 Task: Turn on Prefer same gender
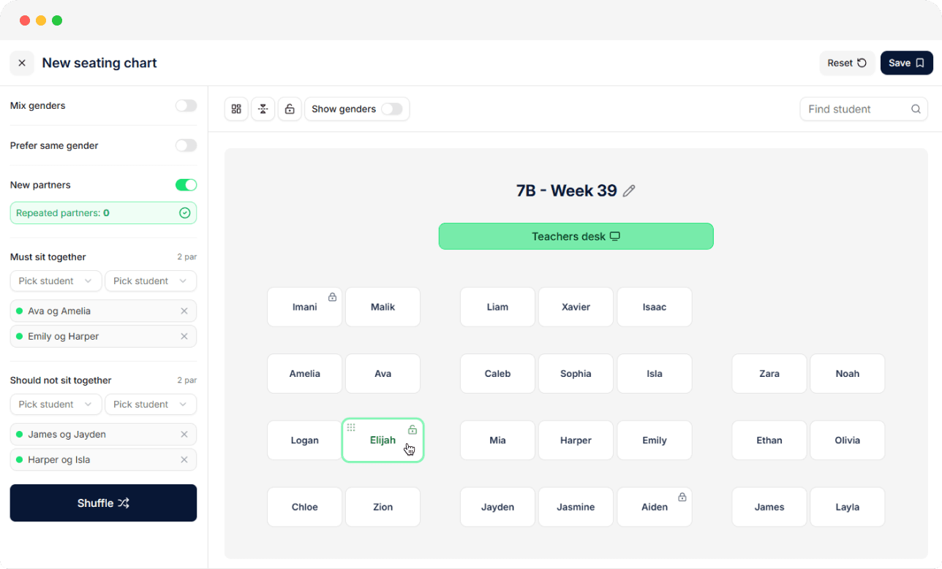[x=186, y=145]
